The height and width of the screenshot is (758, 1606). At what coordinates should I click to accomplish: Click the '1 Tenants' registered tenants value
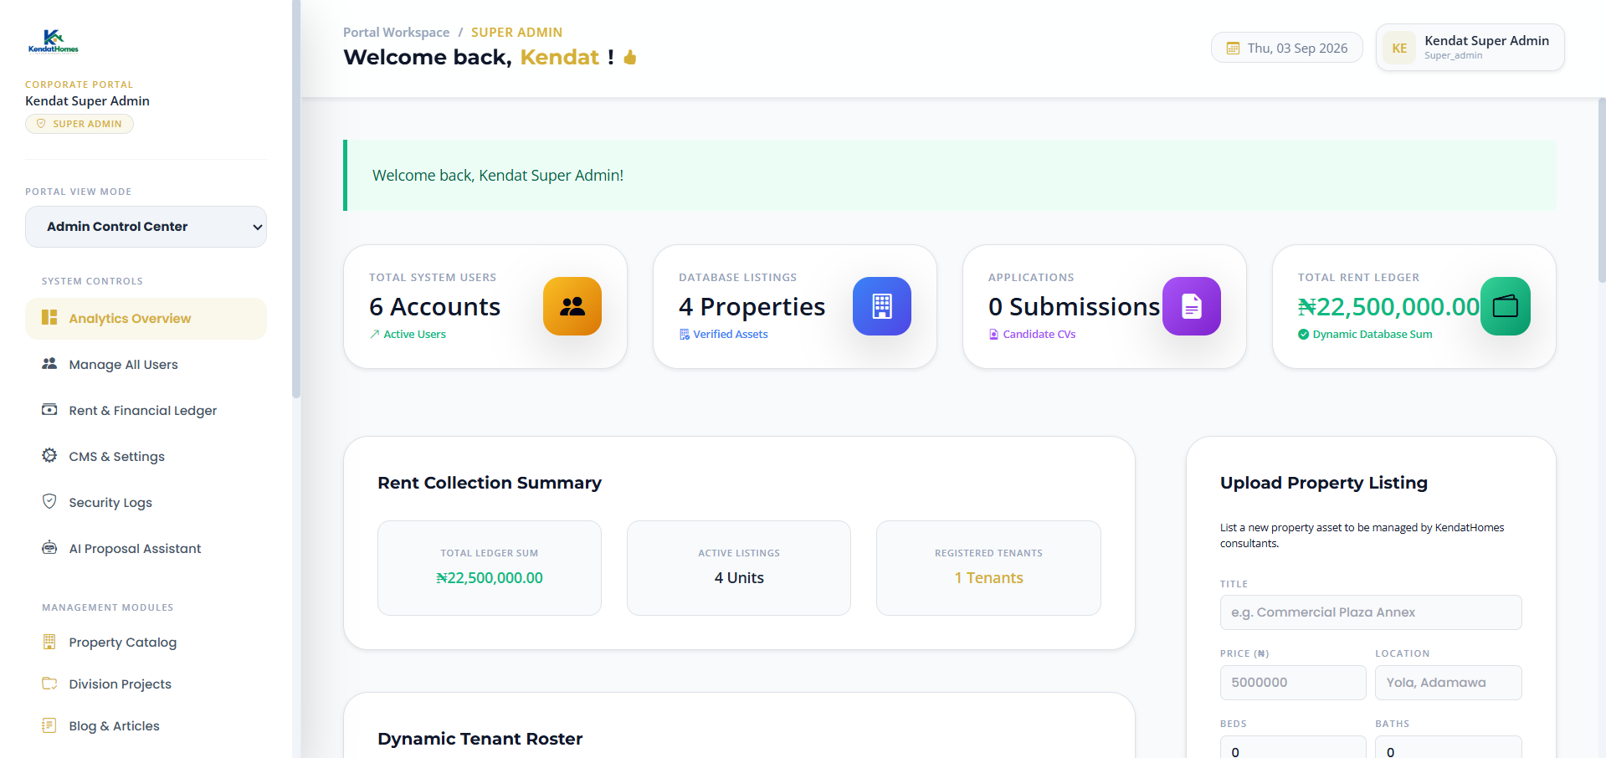pyautogui.click(x=989, y=578)
